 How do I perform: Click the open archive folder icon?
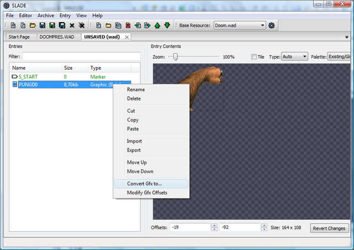[33, 25]
